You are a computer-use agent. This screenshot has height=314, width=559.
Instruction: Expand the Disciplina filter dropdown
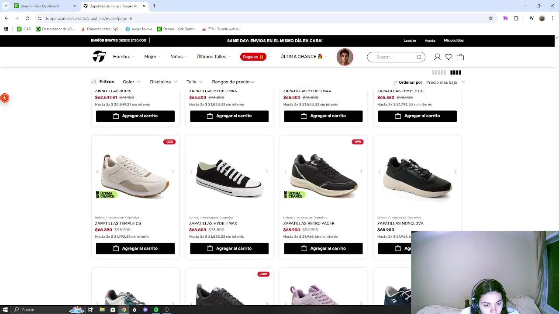[x=164, y=82]
